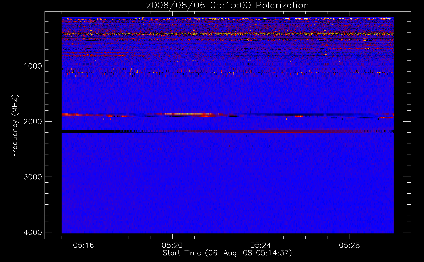Click the 'Frequency (MHZ)' axis label
Image resolution: width=424 pixels, height=262 pixels.
click(15, 126)
